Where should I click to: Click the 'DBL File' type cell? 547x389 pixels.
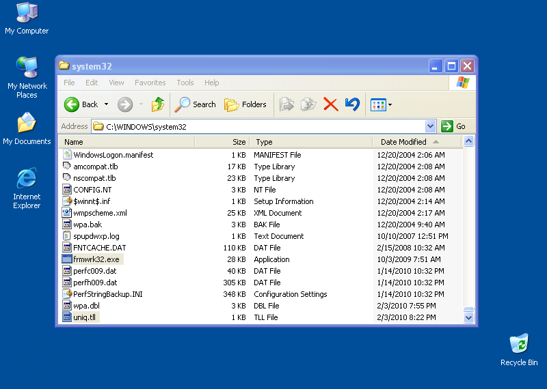(x=267, y=306)
